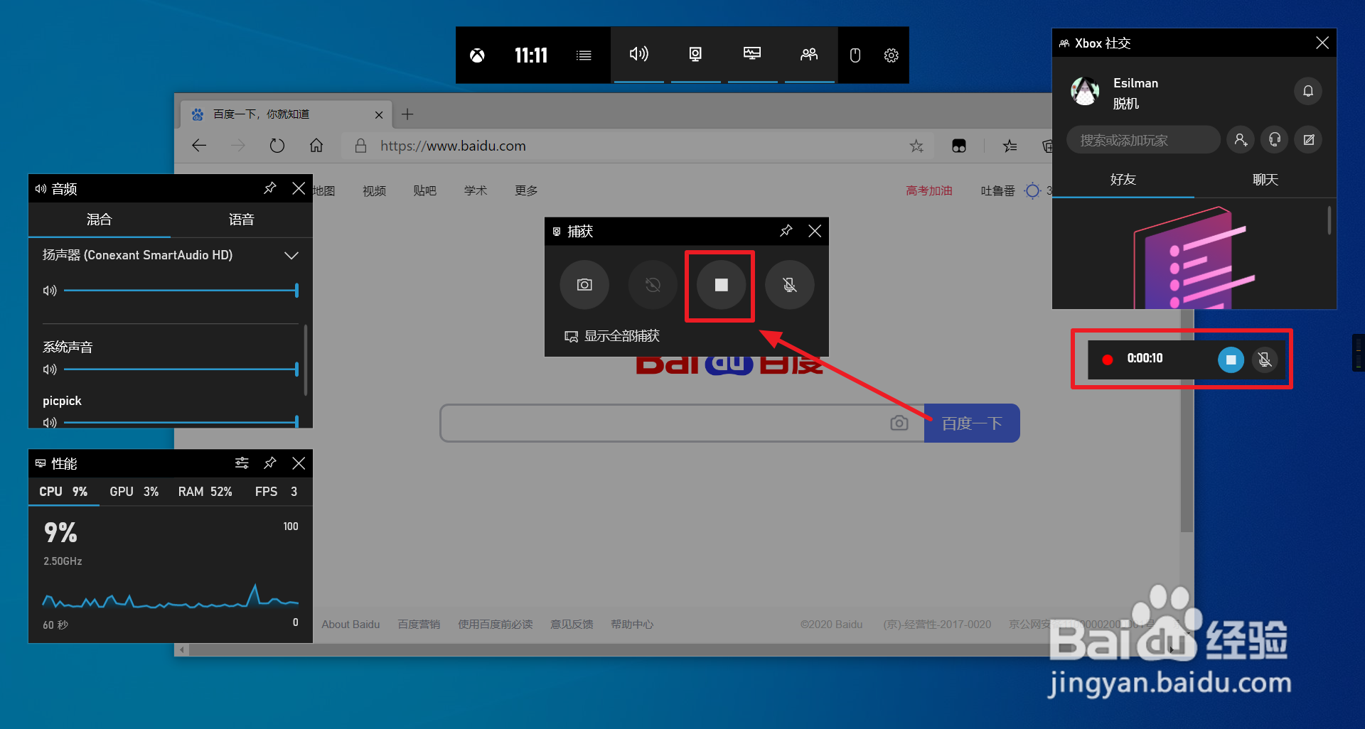Open Performance widget options
1365x729 pixels.
pyautogui.click(x=242, y=463)
